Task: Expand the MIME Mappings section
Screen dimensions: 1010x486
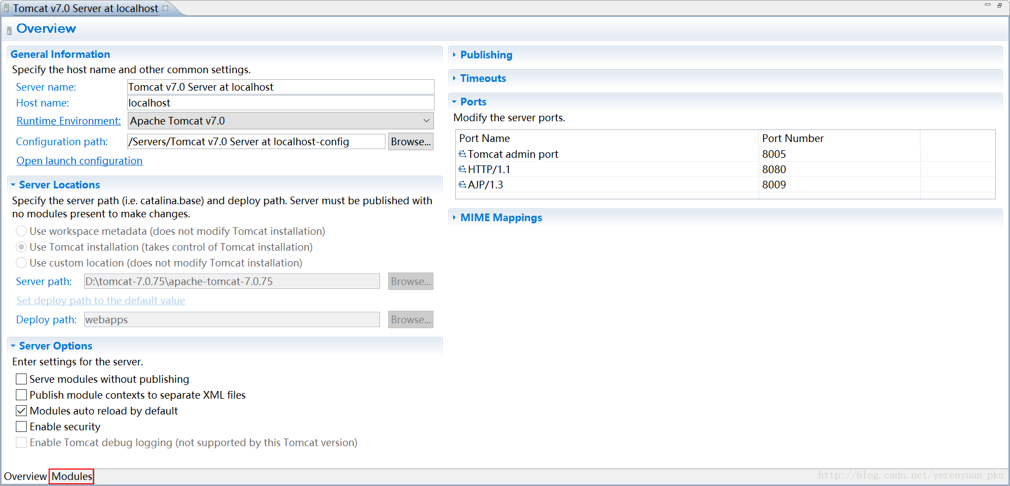Action: (454, 217)
